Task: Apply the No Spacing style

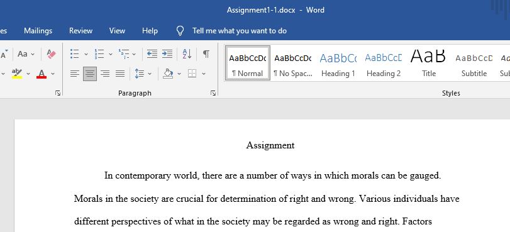Action: pyautogui.click(x=292, y=63)
